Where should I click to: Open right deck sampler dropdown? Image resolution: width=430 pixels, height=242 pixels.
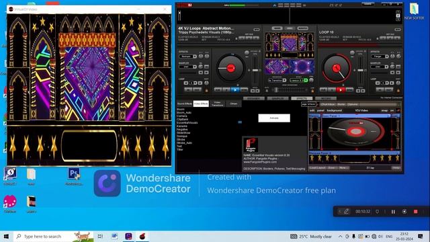click(387, 67)
